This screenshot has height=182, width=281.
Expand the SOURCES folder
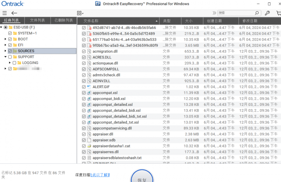(x=5, y=51)
